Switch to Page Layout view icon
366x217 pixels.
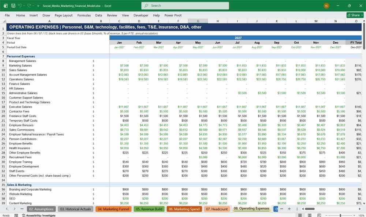(x=310, y=215)
